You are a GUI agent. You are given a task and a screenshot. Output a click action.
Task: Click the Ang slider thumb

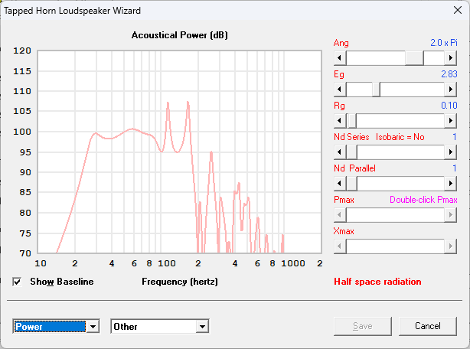tap(414, 58)
